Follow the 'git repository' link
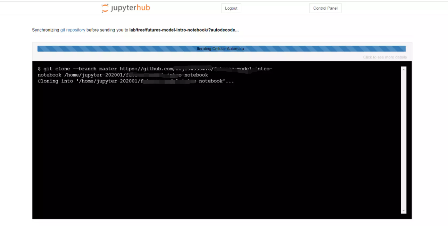Image resolution: width=448 pixels, height=226 pixels. [73, 30]
